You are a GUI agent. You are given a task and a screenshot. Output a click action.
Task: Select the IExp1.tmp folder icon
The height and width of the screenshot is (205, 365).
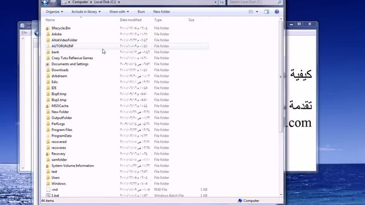click(x=48, y=100)
